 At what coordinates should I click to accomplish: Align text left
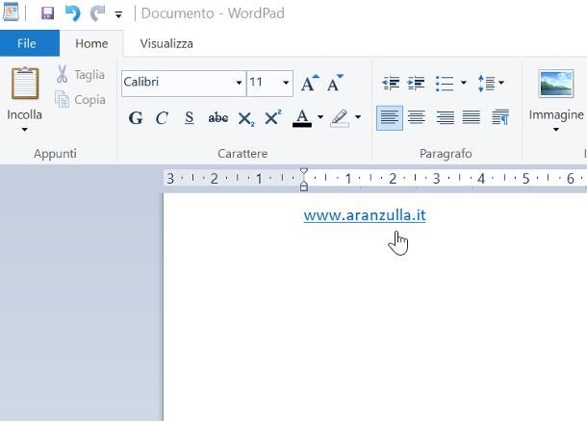390,118
